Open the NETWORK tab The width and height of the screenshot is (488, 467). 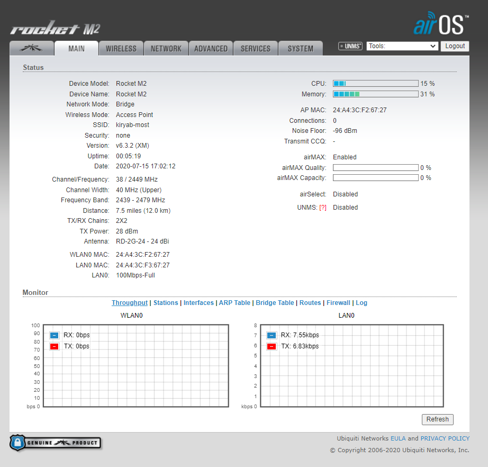click(166, 49)
